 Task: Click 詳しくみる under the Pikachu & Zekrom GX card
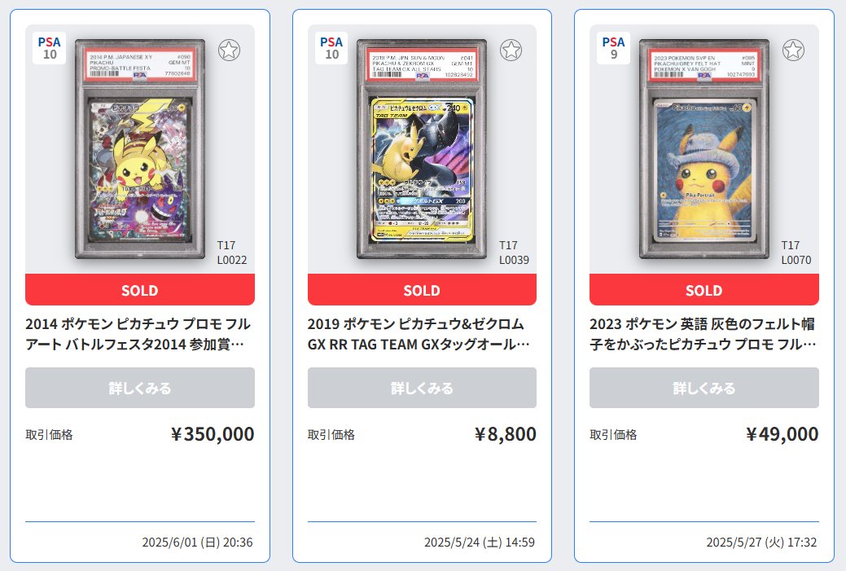(422, 388)
